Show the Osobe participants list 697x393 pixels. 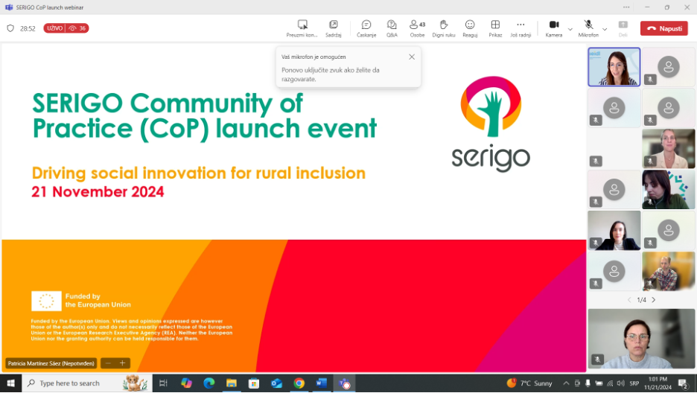pyautogui.click(x=417, y=28)
